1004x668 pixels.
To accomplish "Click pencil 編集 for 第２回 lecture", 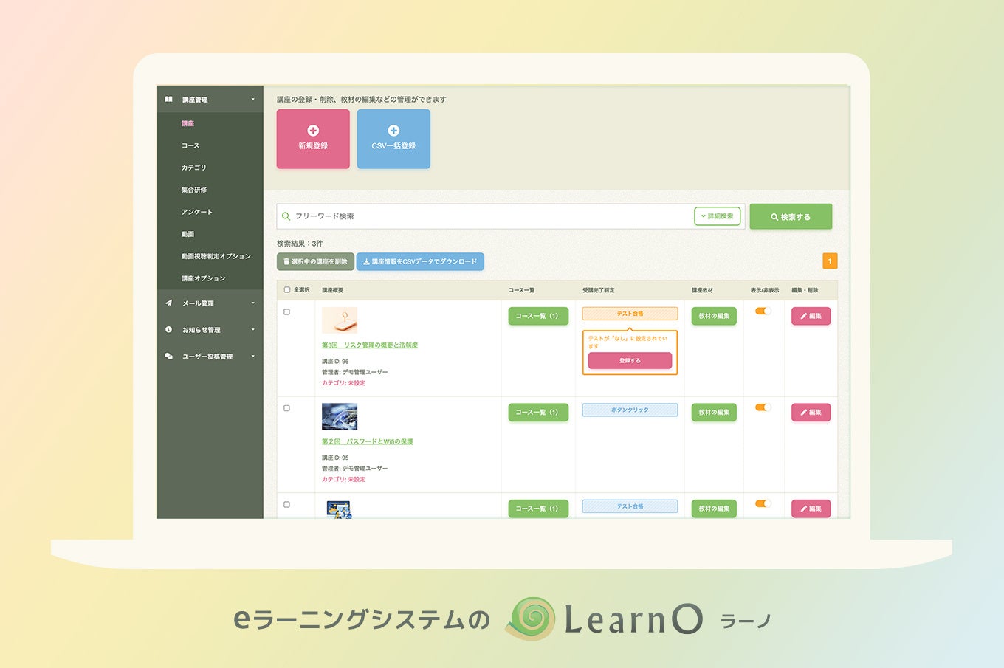I will pos(811,412).
